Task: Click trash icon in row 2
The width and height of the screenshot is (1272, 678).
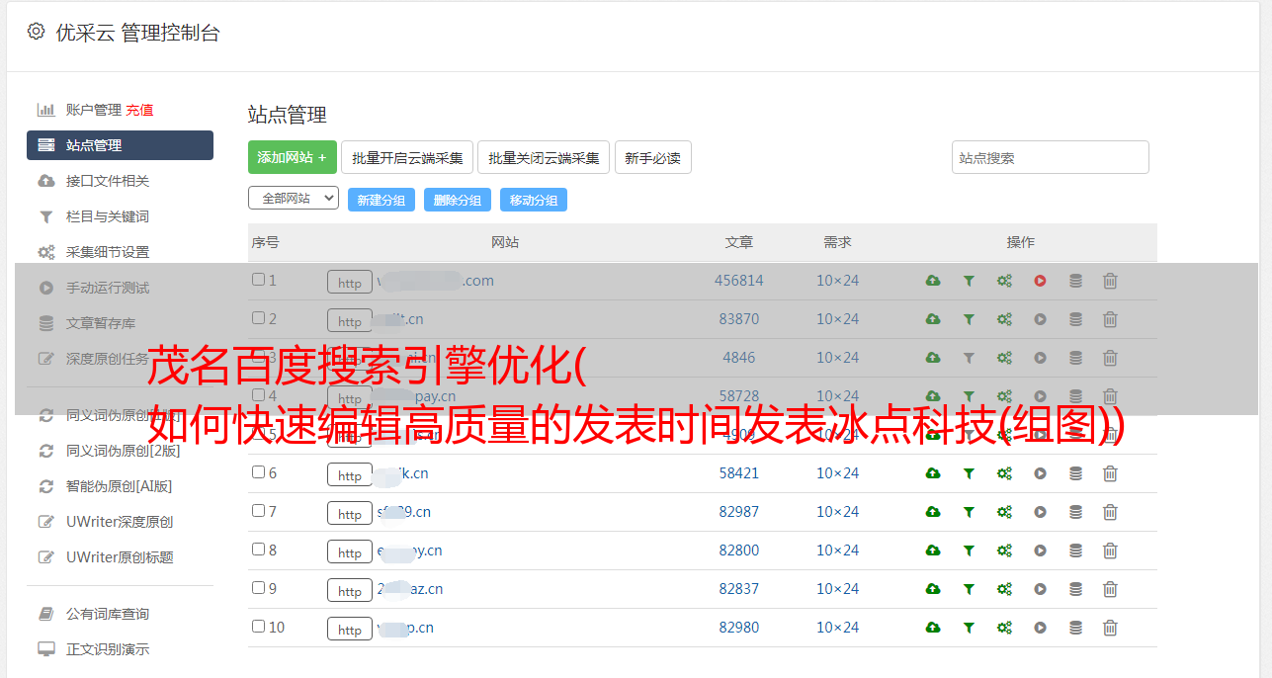Action: [x=1110, y=319]
